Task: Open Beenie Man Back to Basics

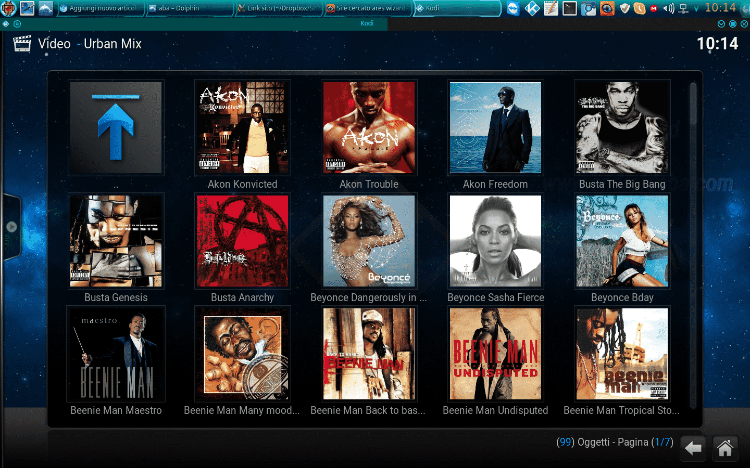Action: [x=369, y=354]
